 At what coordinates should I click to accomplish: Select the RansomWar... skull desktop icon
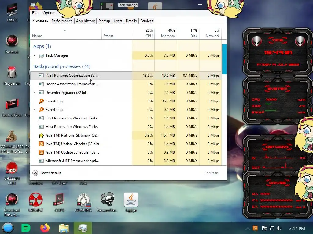[107, 202]
